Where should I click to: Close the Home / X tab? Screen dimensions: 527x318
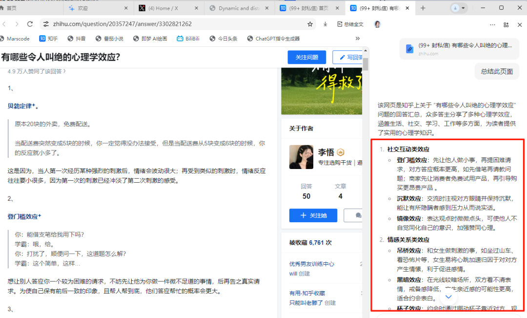(x=197, y=8)
